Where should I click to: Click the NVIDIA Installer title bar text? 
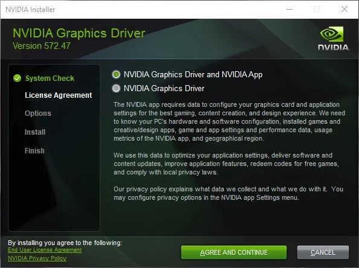click(x=30, y=10)
